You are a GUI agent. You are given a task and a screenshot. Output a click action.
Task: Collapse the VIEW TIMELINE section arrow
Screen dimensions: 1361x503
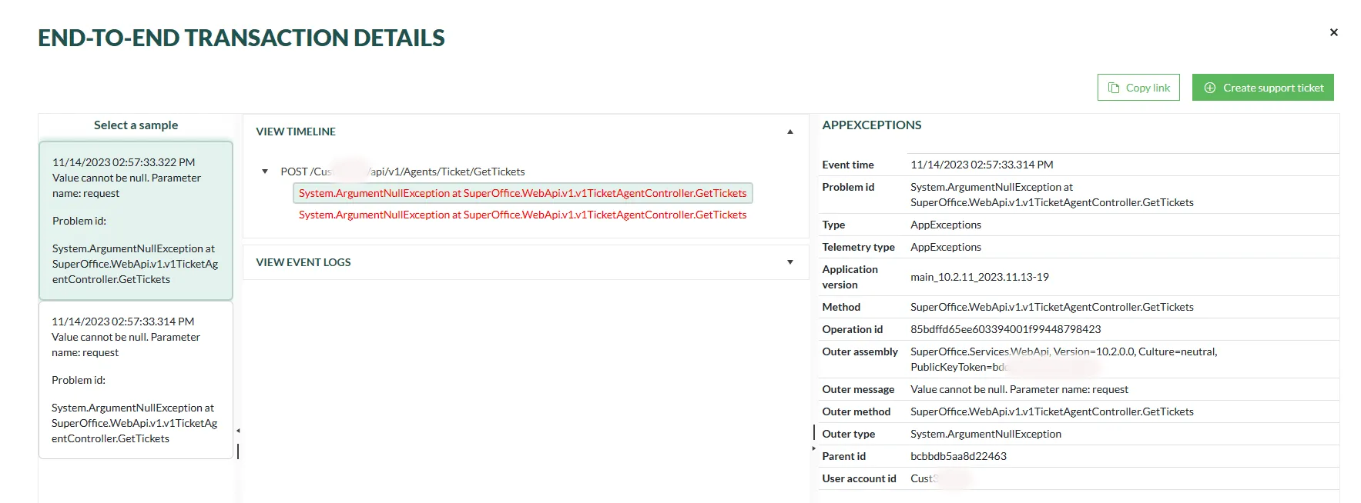coord(789,132)
